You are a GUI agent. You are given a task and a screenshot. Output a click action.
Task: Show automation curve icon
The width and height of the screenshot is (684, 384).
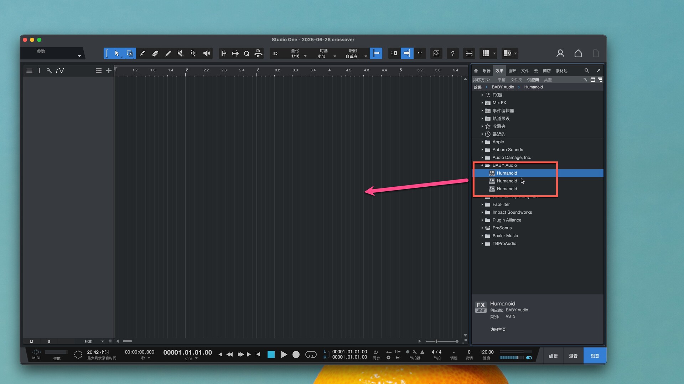pos(60,71)
